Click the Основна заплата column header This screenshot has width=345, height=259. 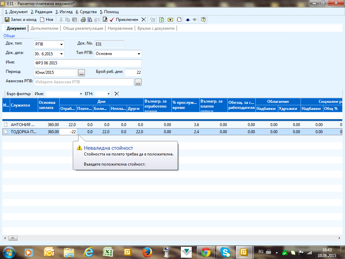coord(49,105)
